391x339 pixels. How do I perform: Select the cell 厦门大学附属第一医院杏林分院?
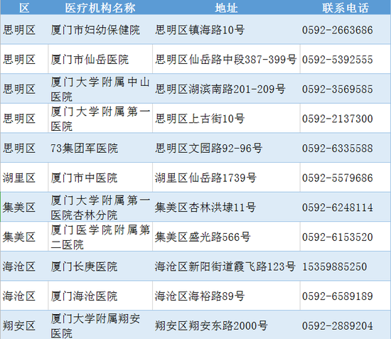100,208
